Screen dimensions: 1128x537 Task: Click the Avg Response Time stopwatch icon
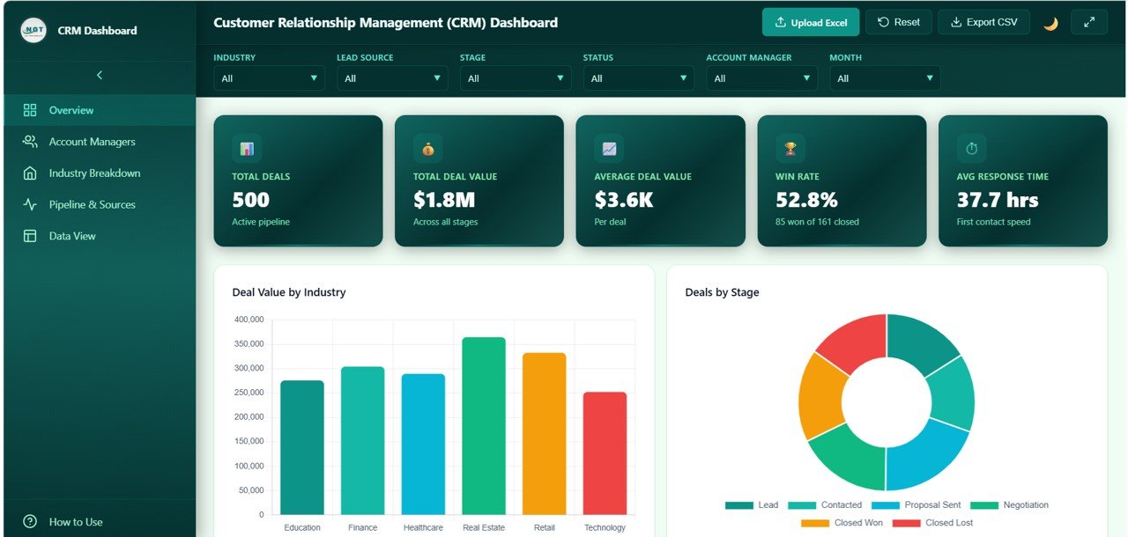pyautogui.click(x=970, y=147)
